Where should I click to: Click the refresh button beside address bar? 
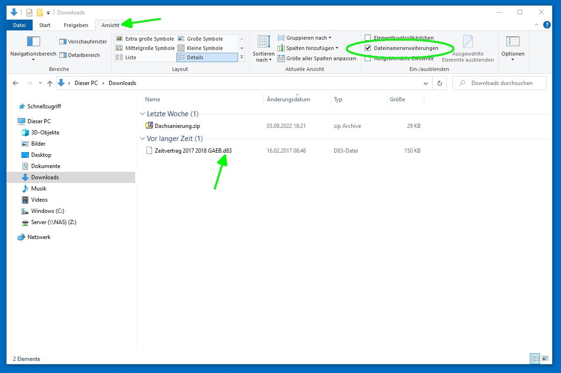[439, 83]
